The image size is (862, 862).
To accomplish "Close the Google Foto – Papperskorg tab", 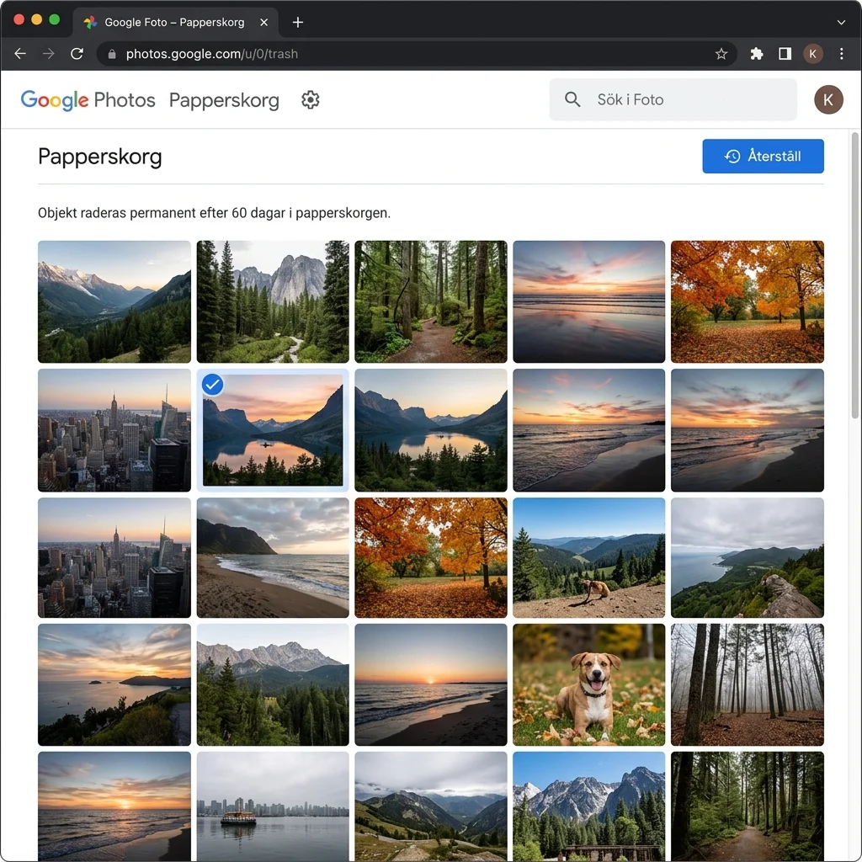I will tap(263, 23).
